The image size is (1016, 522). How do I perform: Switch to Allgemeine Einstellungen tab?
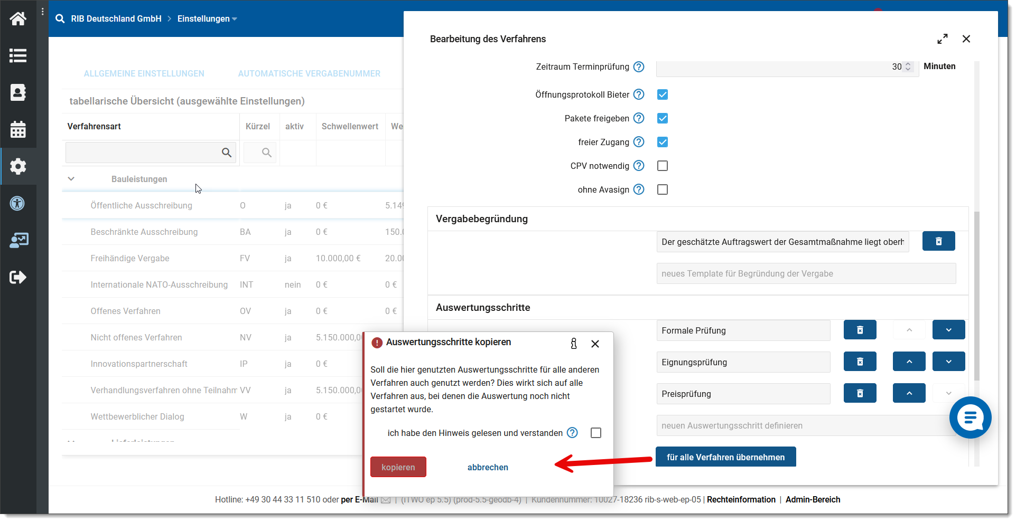(x=144, y=74)
